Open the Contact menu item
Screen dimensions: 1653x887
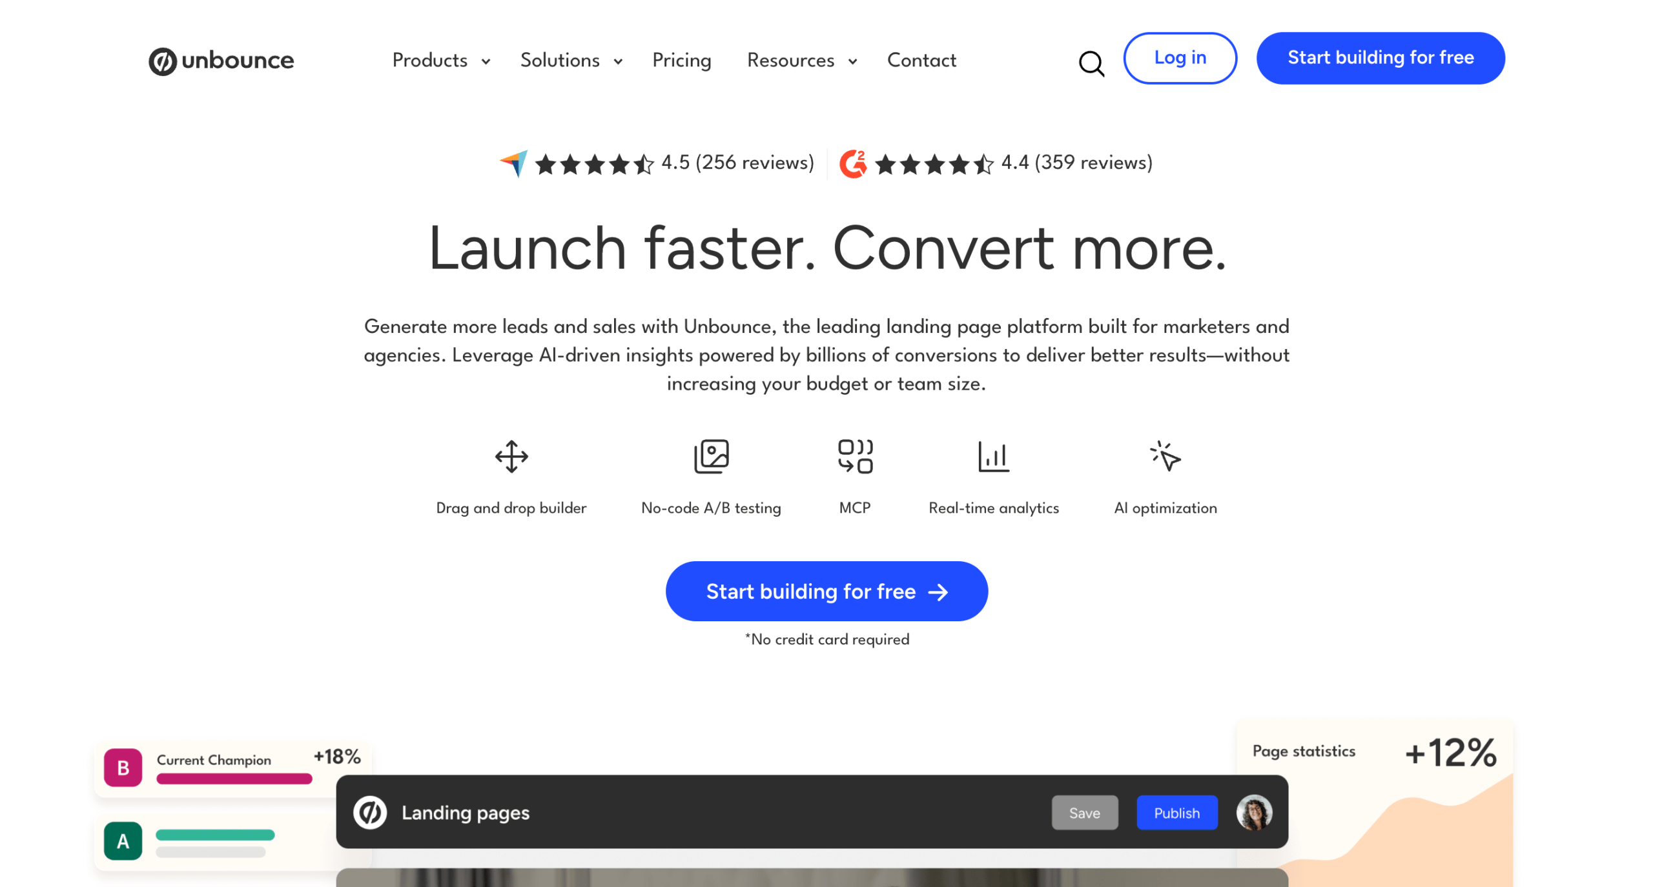click(921, 60)
